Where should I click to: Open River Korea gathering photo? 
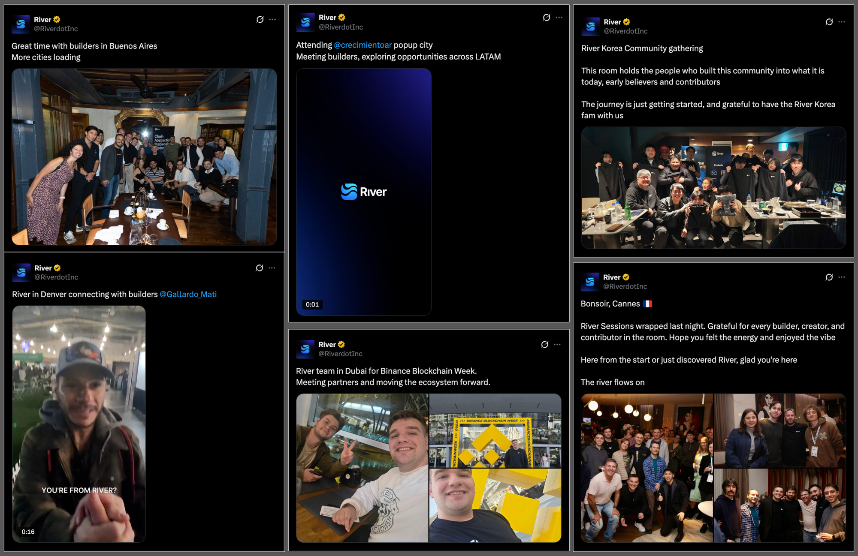click(713, 188)
